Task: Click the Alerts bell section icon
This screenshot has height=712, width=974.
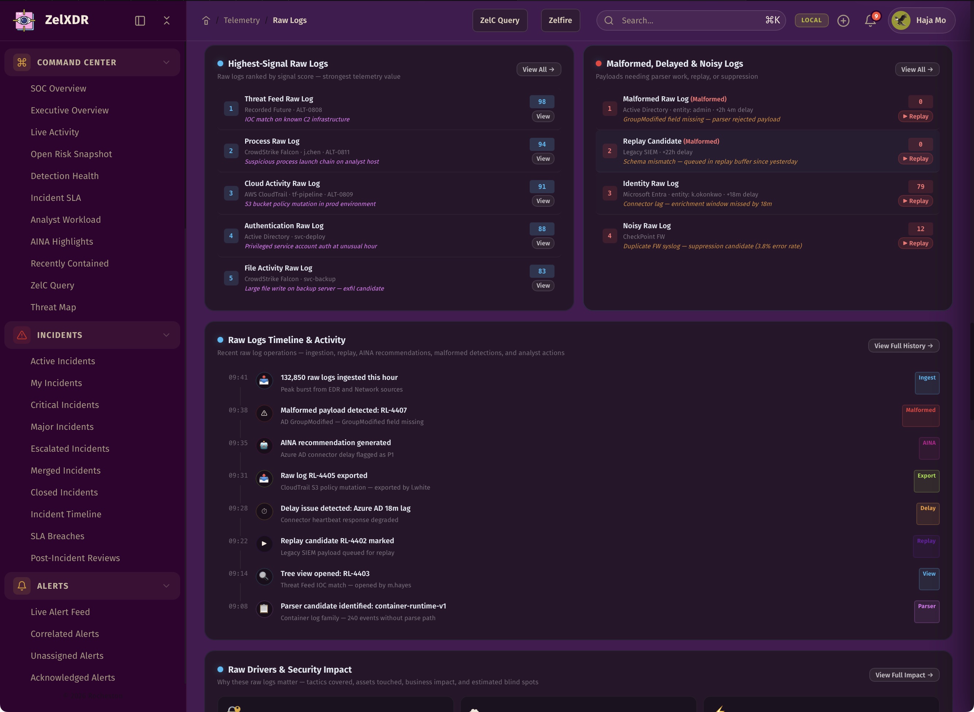Action: pos(22,586)
